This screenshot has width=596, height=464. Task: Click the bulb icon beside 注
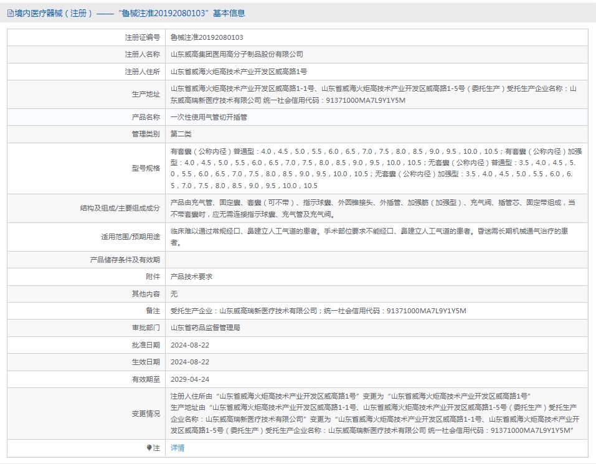coord(149,448)
